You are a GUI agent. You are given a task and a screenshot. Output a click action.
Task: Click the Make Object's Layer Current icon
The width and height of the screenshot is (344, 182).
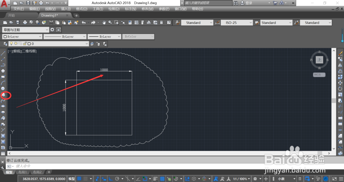coord(92,44)
